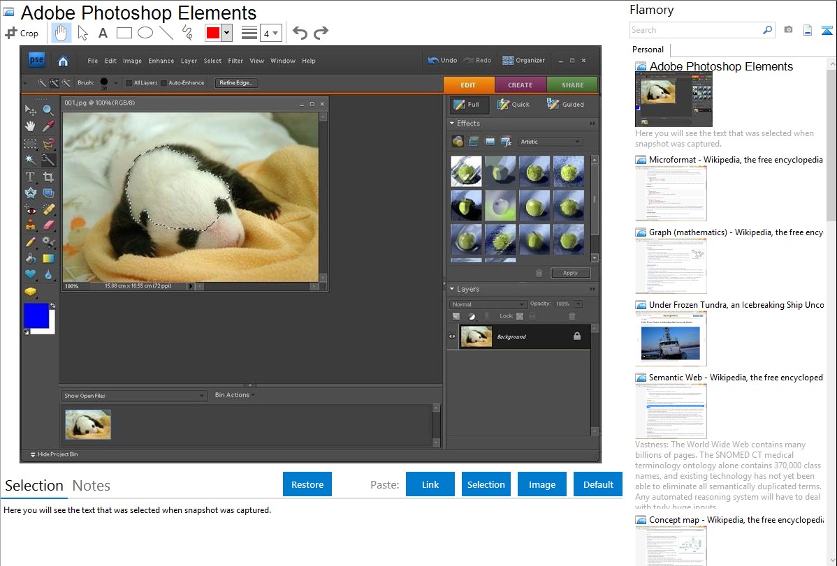Select the Move tool in the PSE toolbox
The image size is (837, 566).
click(x=31, y=110)
